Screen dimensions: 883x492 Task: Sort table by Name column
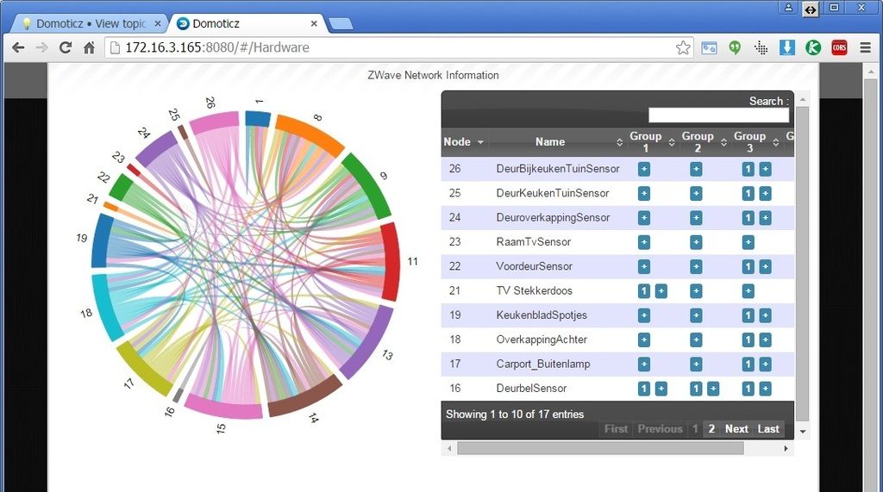549,142
